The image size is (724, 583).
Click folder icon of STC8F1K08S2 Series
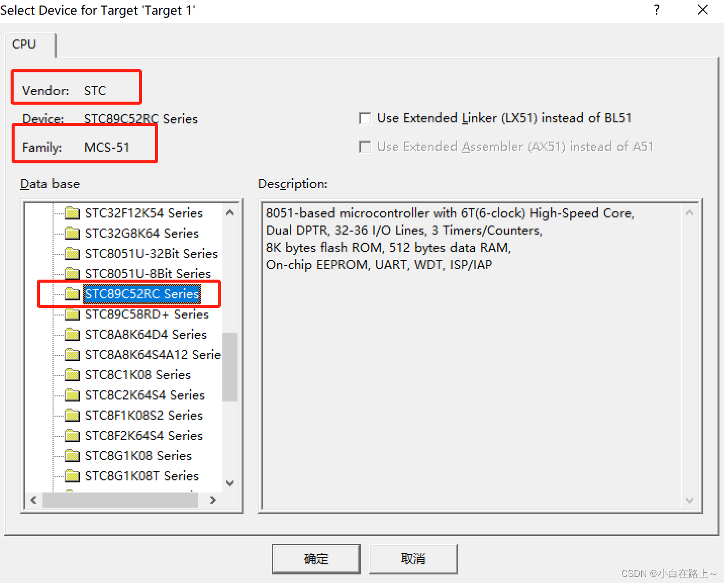click(x=72, y=415)
